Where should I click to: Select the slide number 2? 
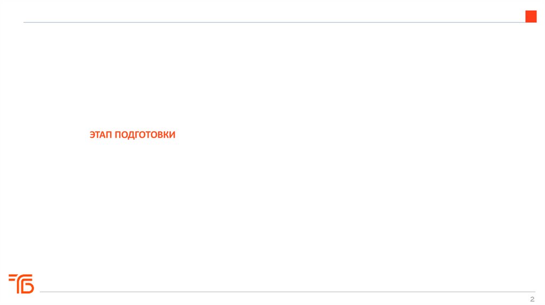click(x=532, y=299)
